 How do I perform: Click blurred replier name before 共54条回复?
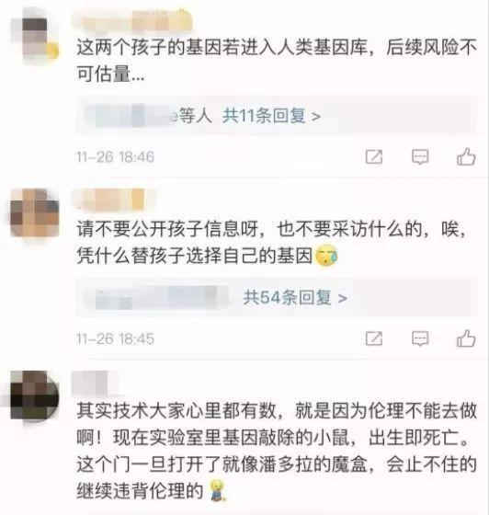(163, 298)
